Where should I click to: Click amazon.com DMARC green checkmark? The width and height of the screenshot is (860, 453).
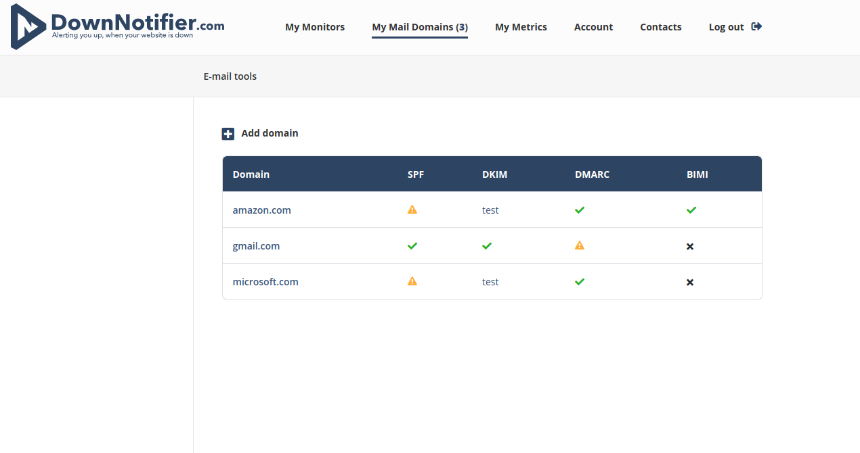click(x=580, y=210)
